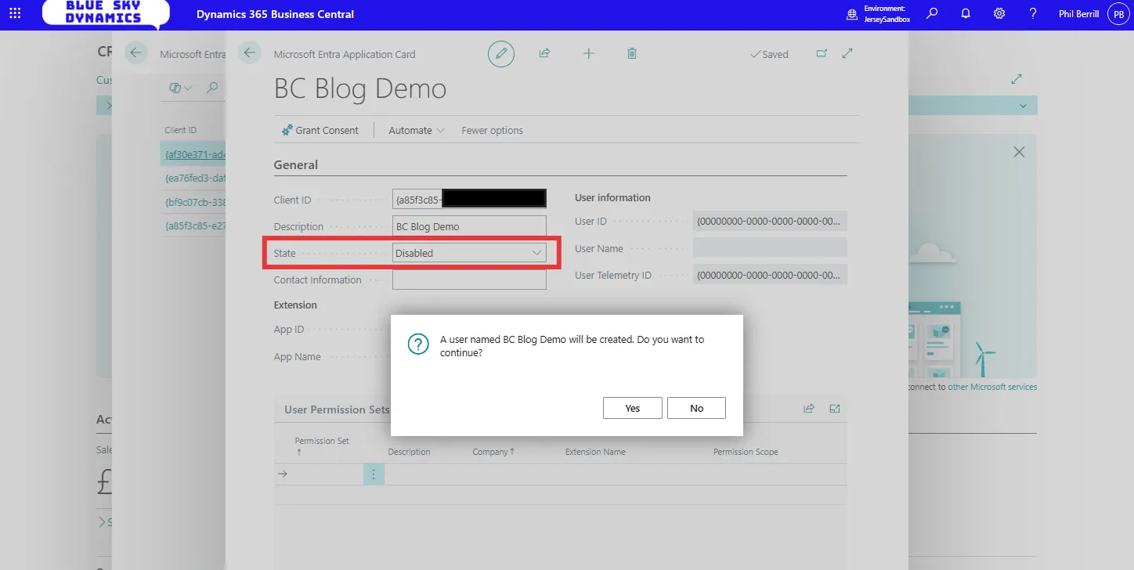Viewport: 1134px width, 570px height.
Task: Open the notifications bell
Action: (x=966, y=14)
